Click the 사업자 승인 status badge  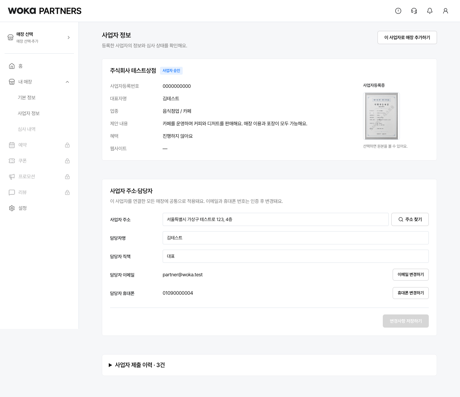(171, 71)
